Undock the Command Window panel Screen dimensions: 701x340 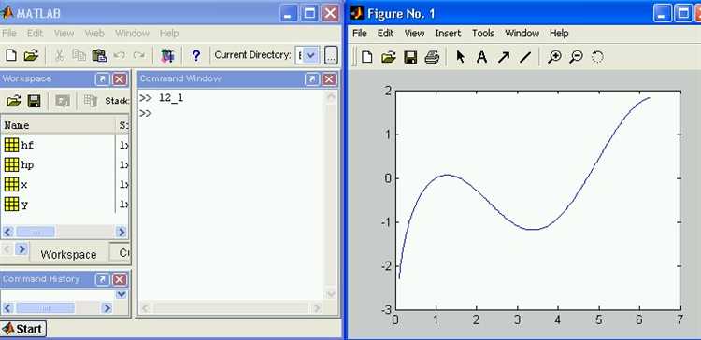tap(312, 79)
